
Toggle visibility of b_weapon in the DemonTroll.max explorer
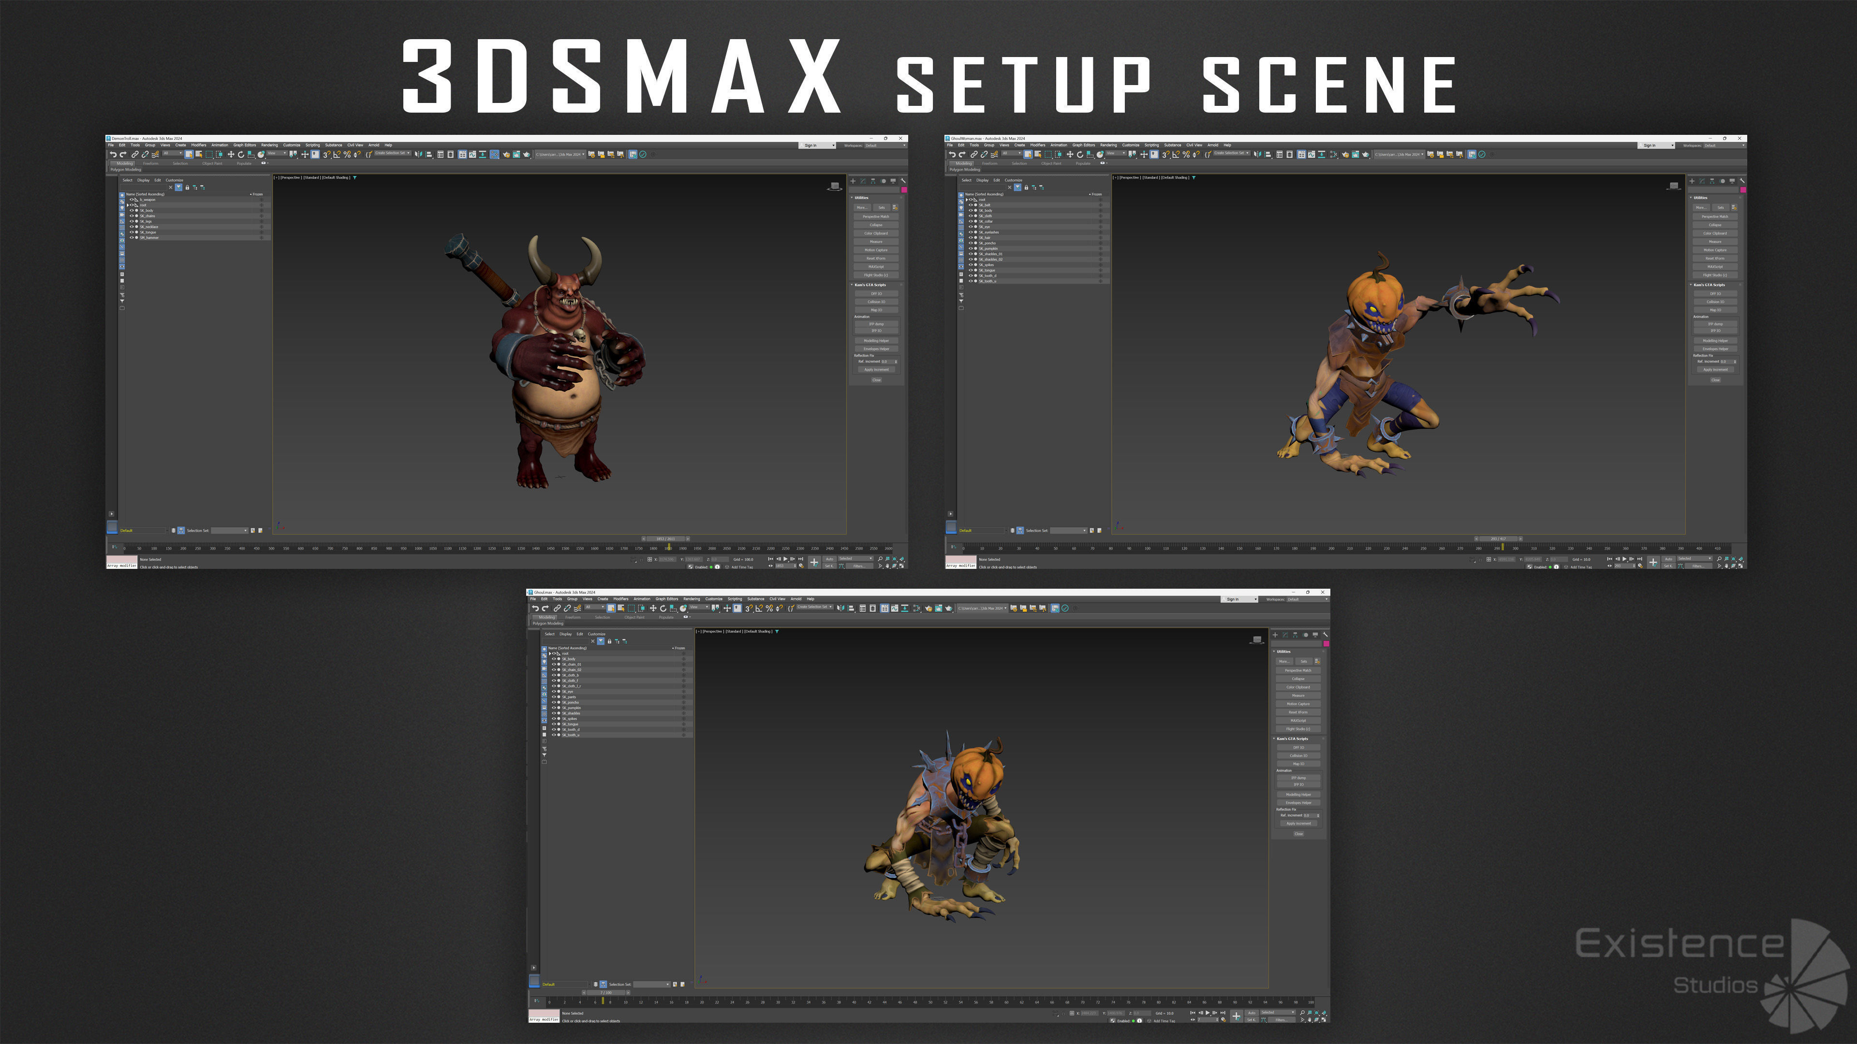pos(131,200)
